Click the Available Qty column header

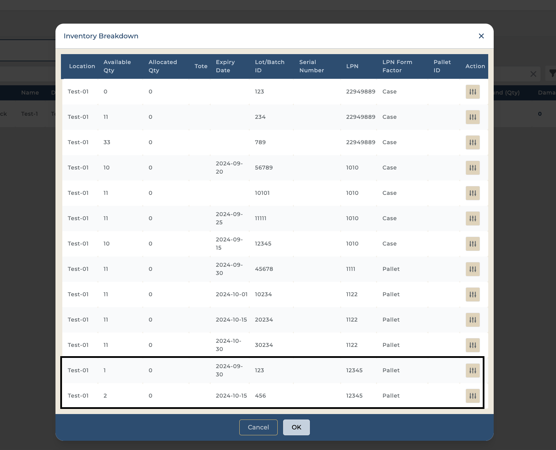(117, 66)
